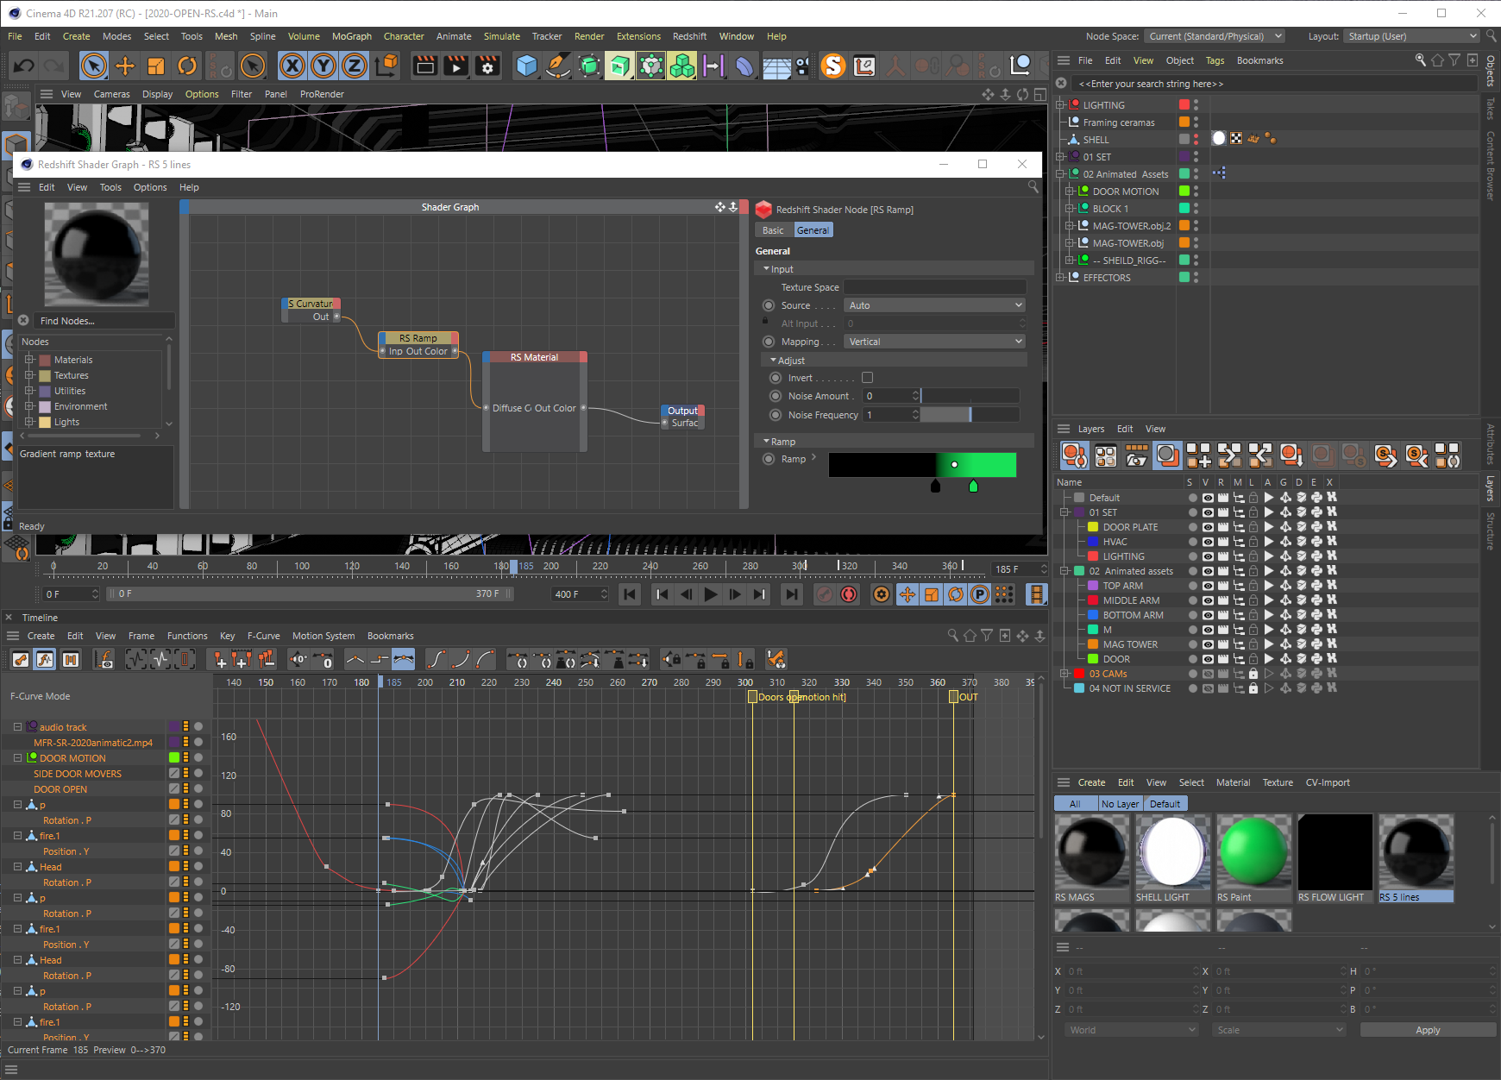Screen dimensions: 1501x1080
Task: Toggle visibility eye of TOP ARM layer
Action: pyautogui.click(x=1208, y=586)
